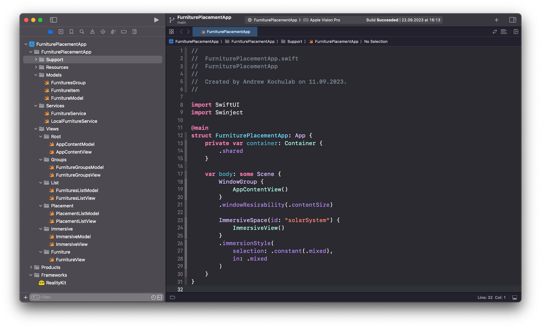
Task: Collapse the Views folder
Action: [x=36, y=129]
